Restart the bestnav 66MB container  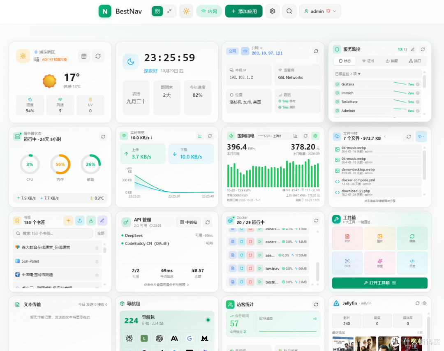pos(242,268)
